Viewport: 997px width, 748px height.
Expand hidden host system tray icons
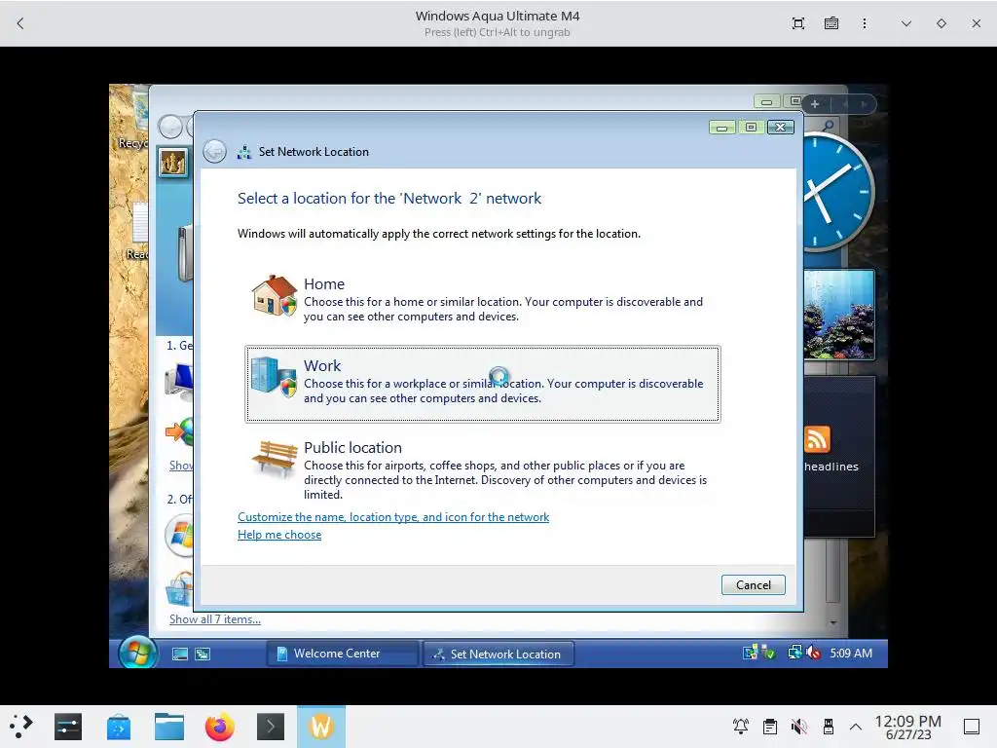[x=856, y=727]
